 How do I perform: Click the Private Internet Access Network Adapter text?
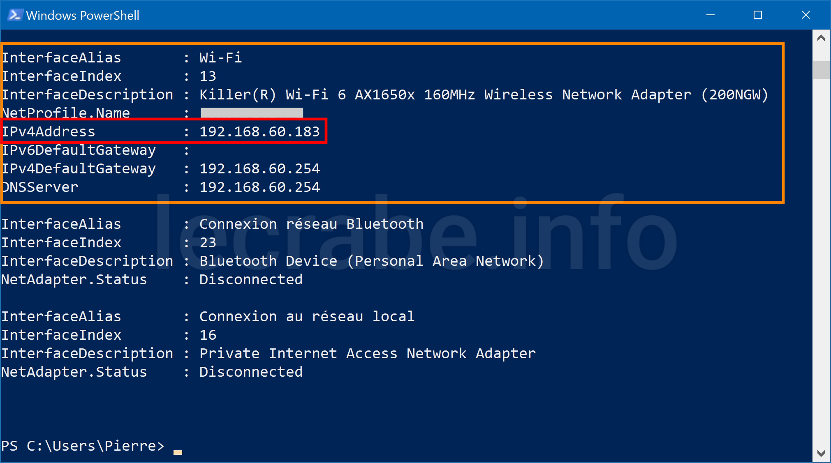[368, 353]
